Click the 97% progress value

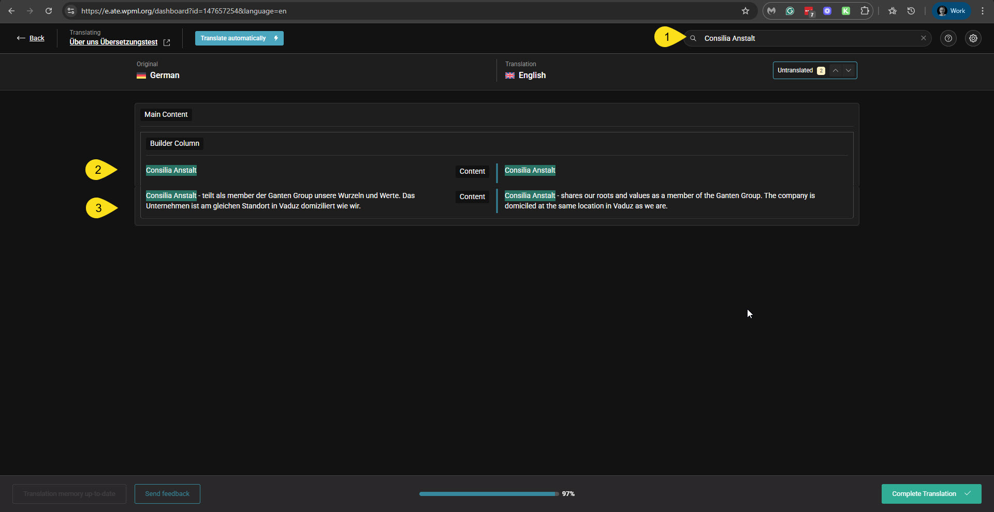click(568, 494)
